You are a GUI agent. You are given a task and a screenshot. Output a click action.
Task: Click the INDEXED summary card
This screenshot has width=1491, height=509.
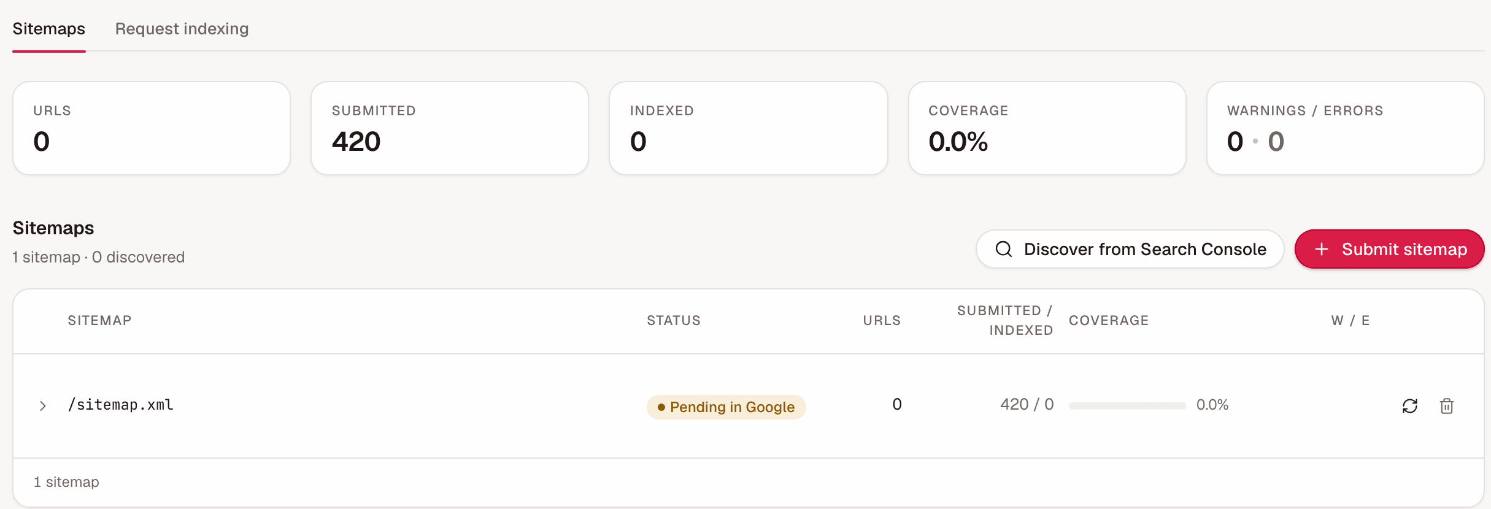749,128
